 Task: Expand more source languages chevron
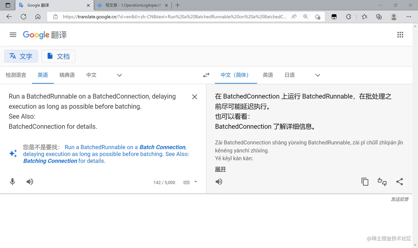pos(119,75)
